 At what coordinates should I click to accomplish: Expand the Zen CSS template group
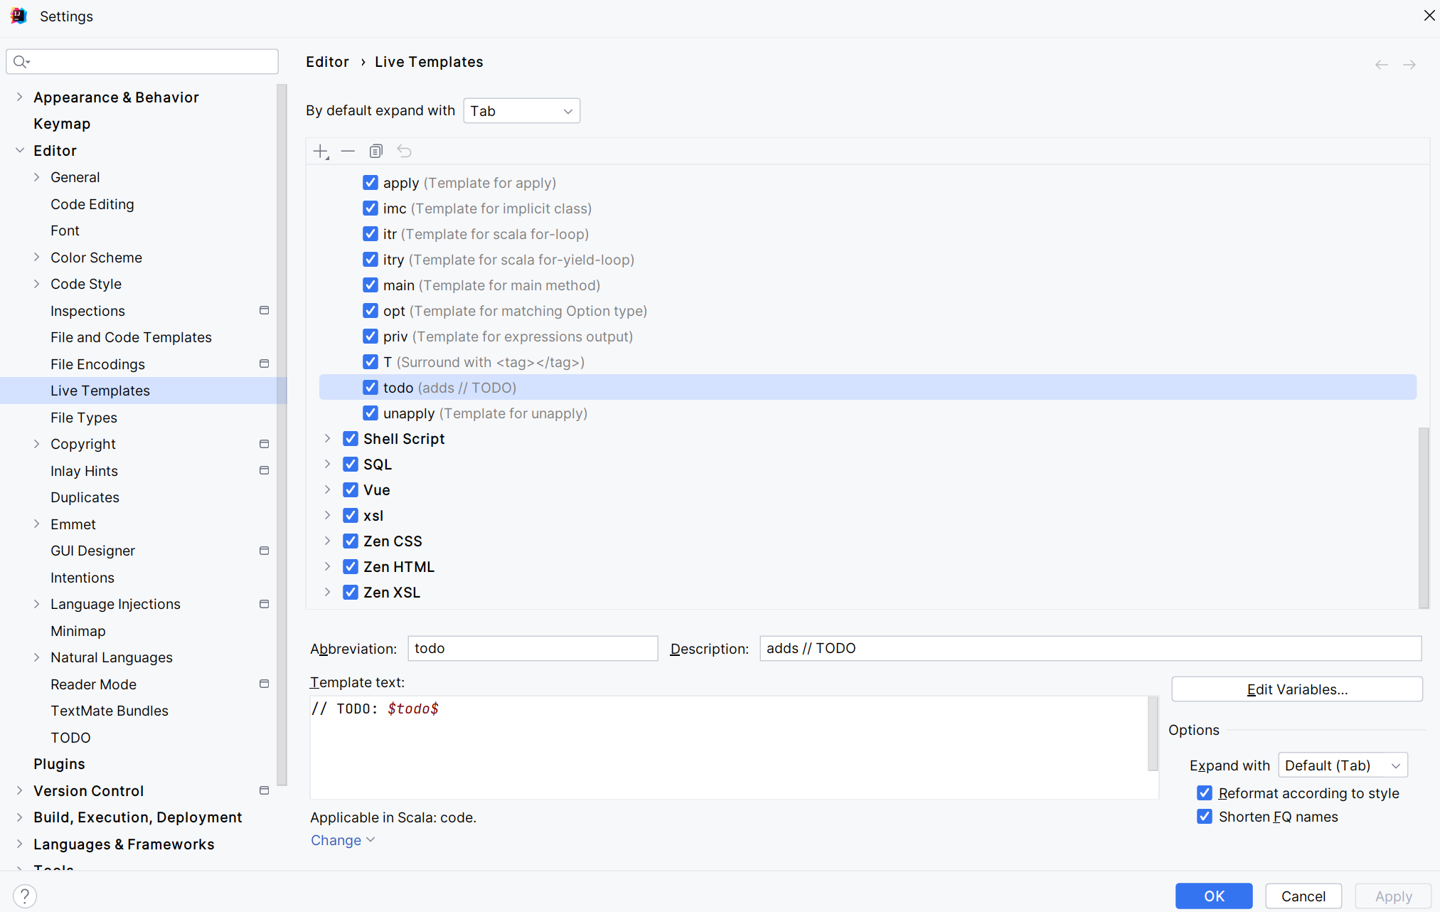click(x=329, y=541)
